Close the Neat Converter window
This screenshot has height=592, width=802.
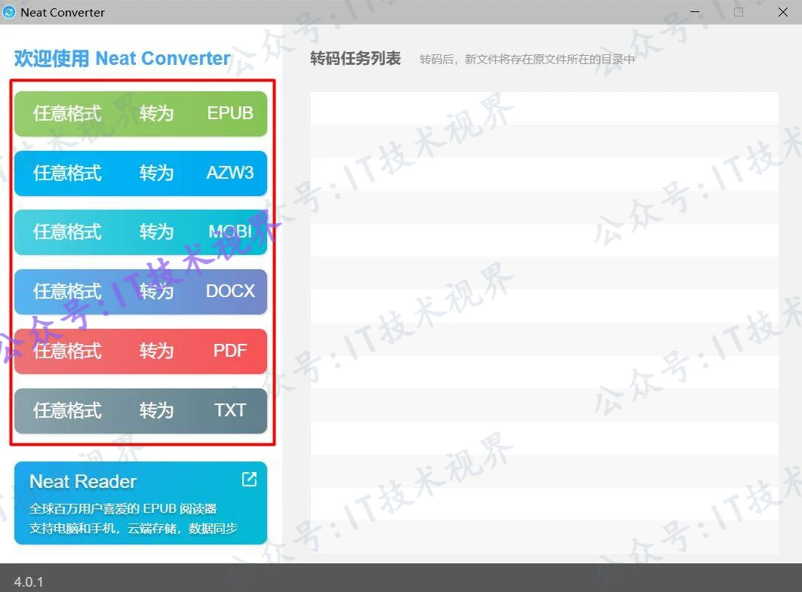782,12
